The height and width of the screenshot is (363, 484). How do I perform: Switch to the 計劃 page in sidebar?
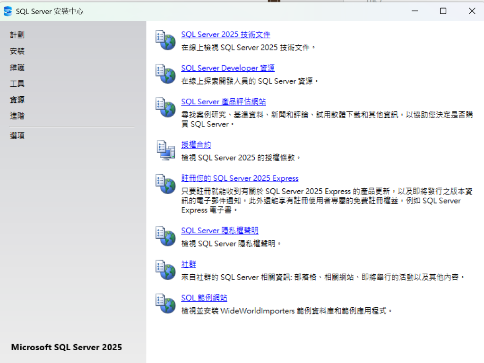(x=17, y=35)
